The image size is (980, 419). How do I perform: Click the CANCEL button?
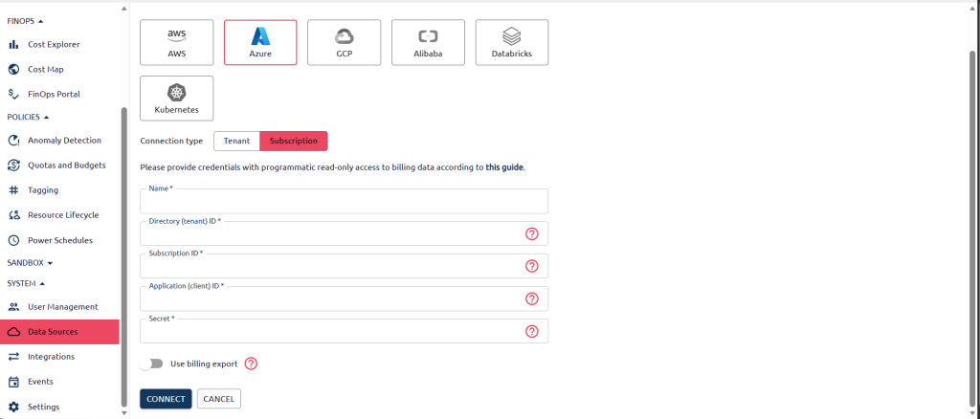pyautogui.click(x=219, y=399)
